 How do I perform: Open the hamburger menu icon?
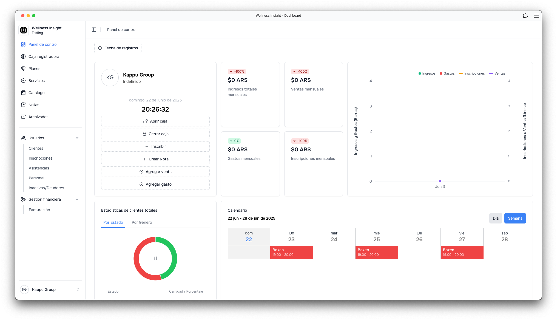point(536,16)
